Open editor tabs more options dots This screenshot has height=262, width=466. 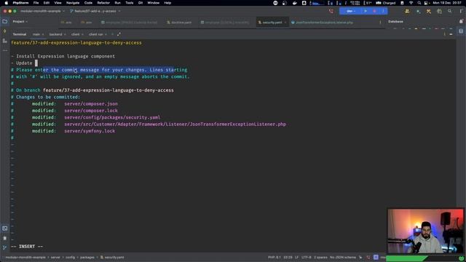click(x=380, y=22)
